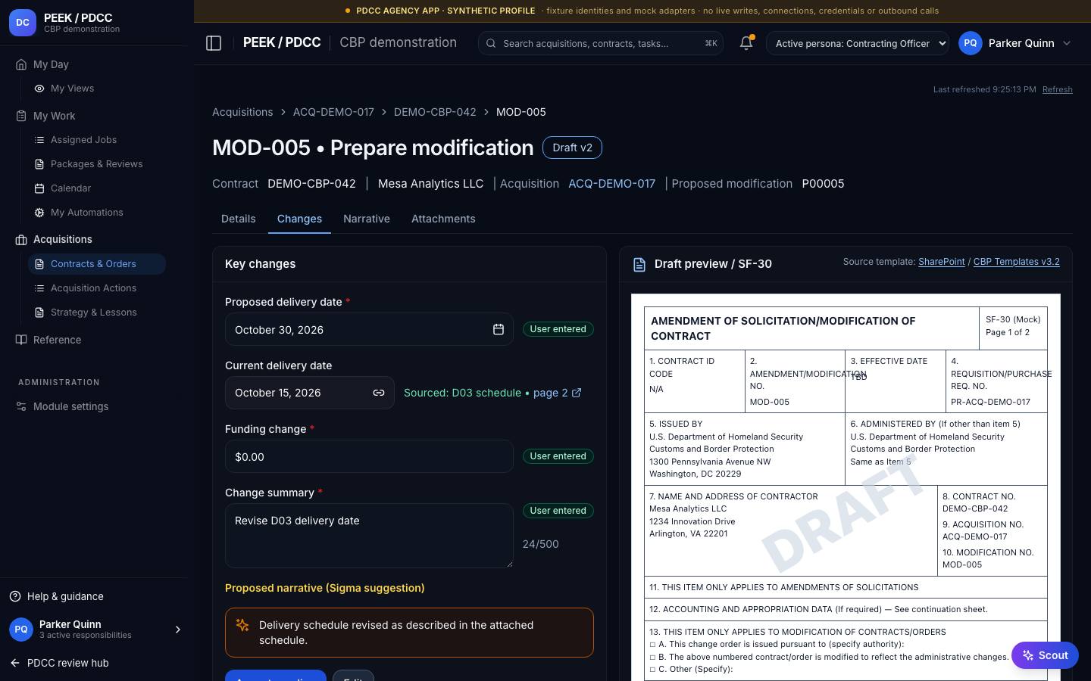Click the Module settings sliders icon
Image resolution: width=1091 pixels, height=681 pixels.
(21, 406)
